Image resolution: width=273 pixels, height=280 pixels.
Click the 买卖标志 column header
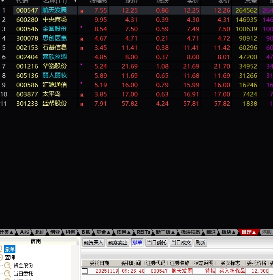point(230,263)
